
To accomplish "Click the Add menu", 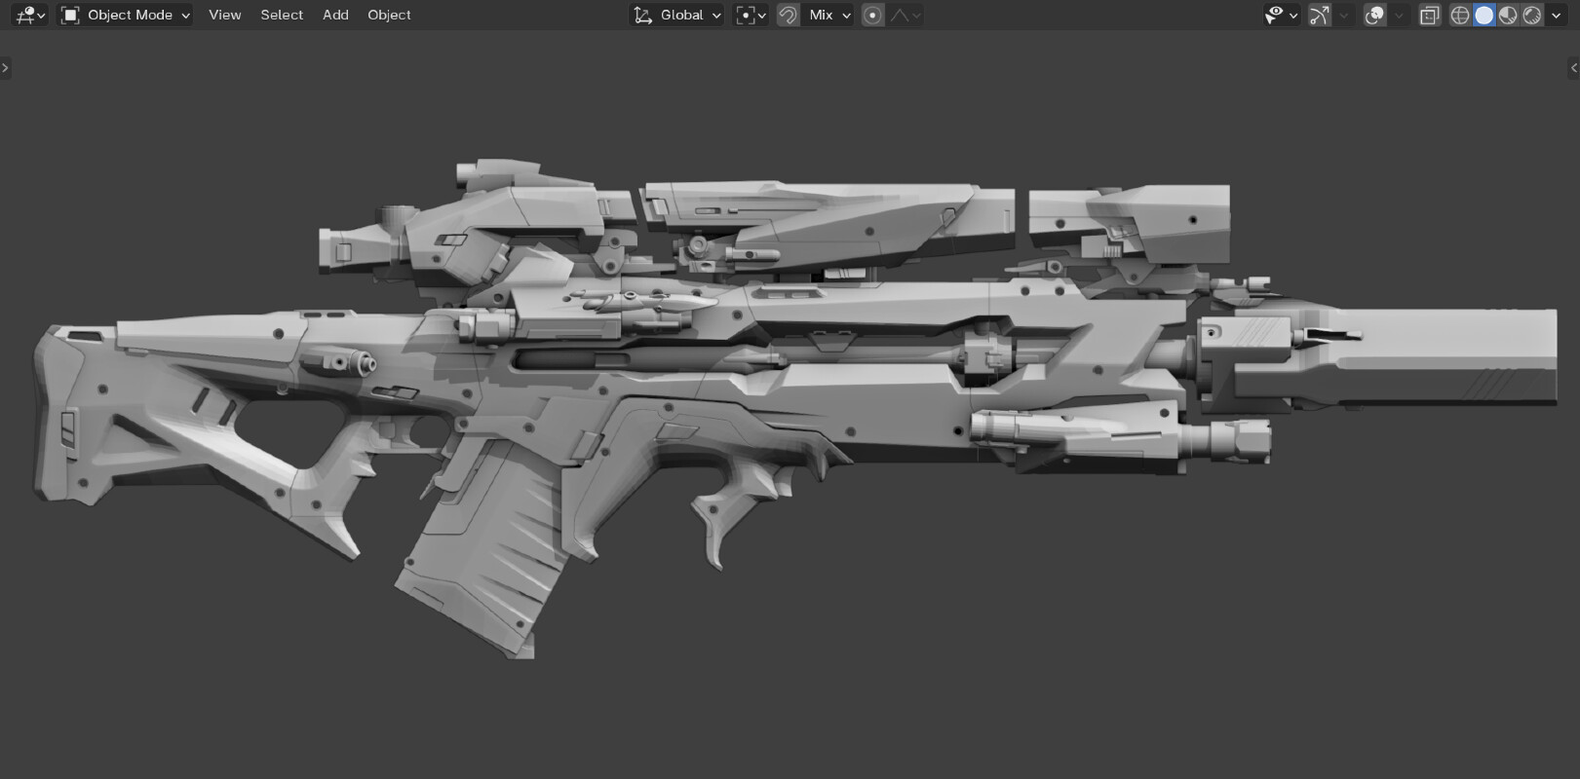I will pos(335,15).
